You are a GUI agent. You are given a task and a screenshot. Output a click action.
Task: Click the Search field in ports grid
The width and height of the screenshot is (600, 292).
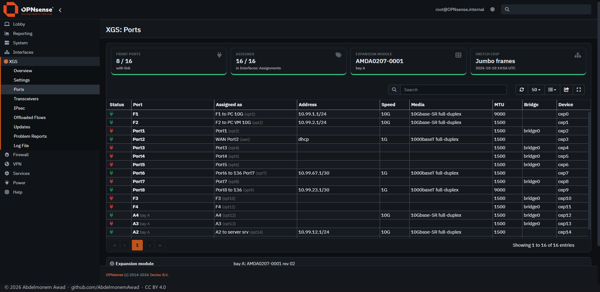pos(453,90)
